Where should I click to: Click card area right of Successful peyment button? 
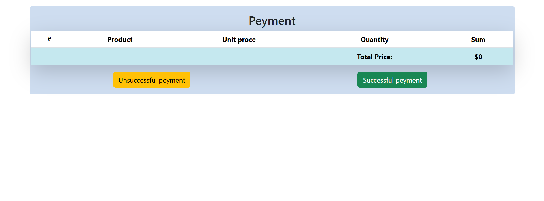[x=471, y=80]
